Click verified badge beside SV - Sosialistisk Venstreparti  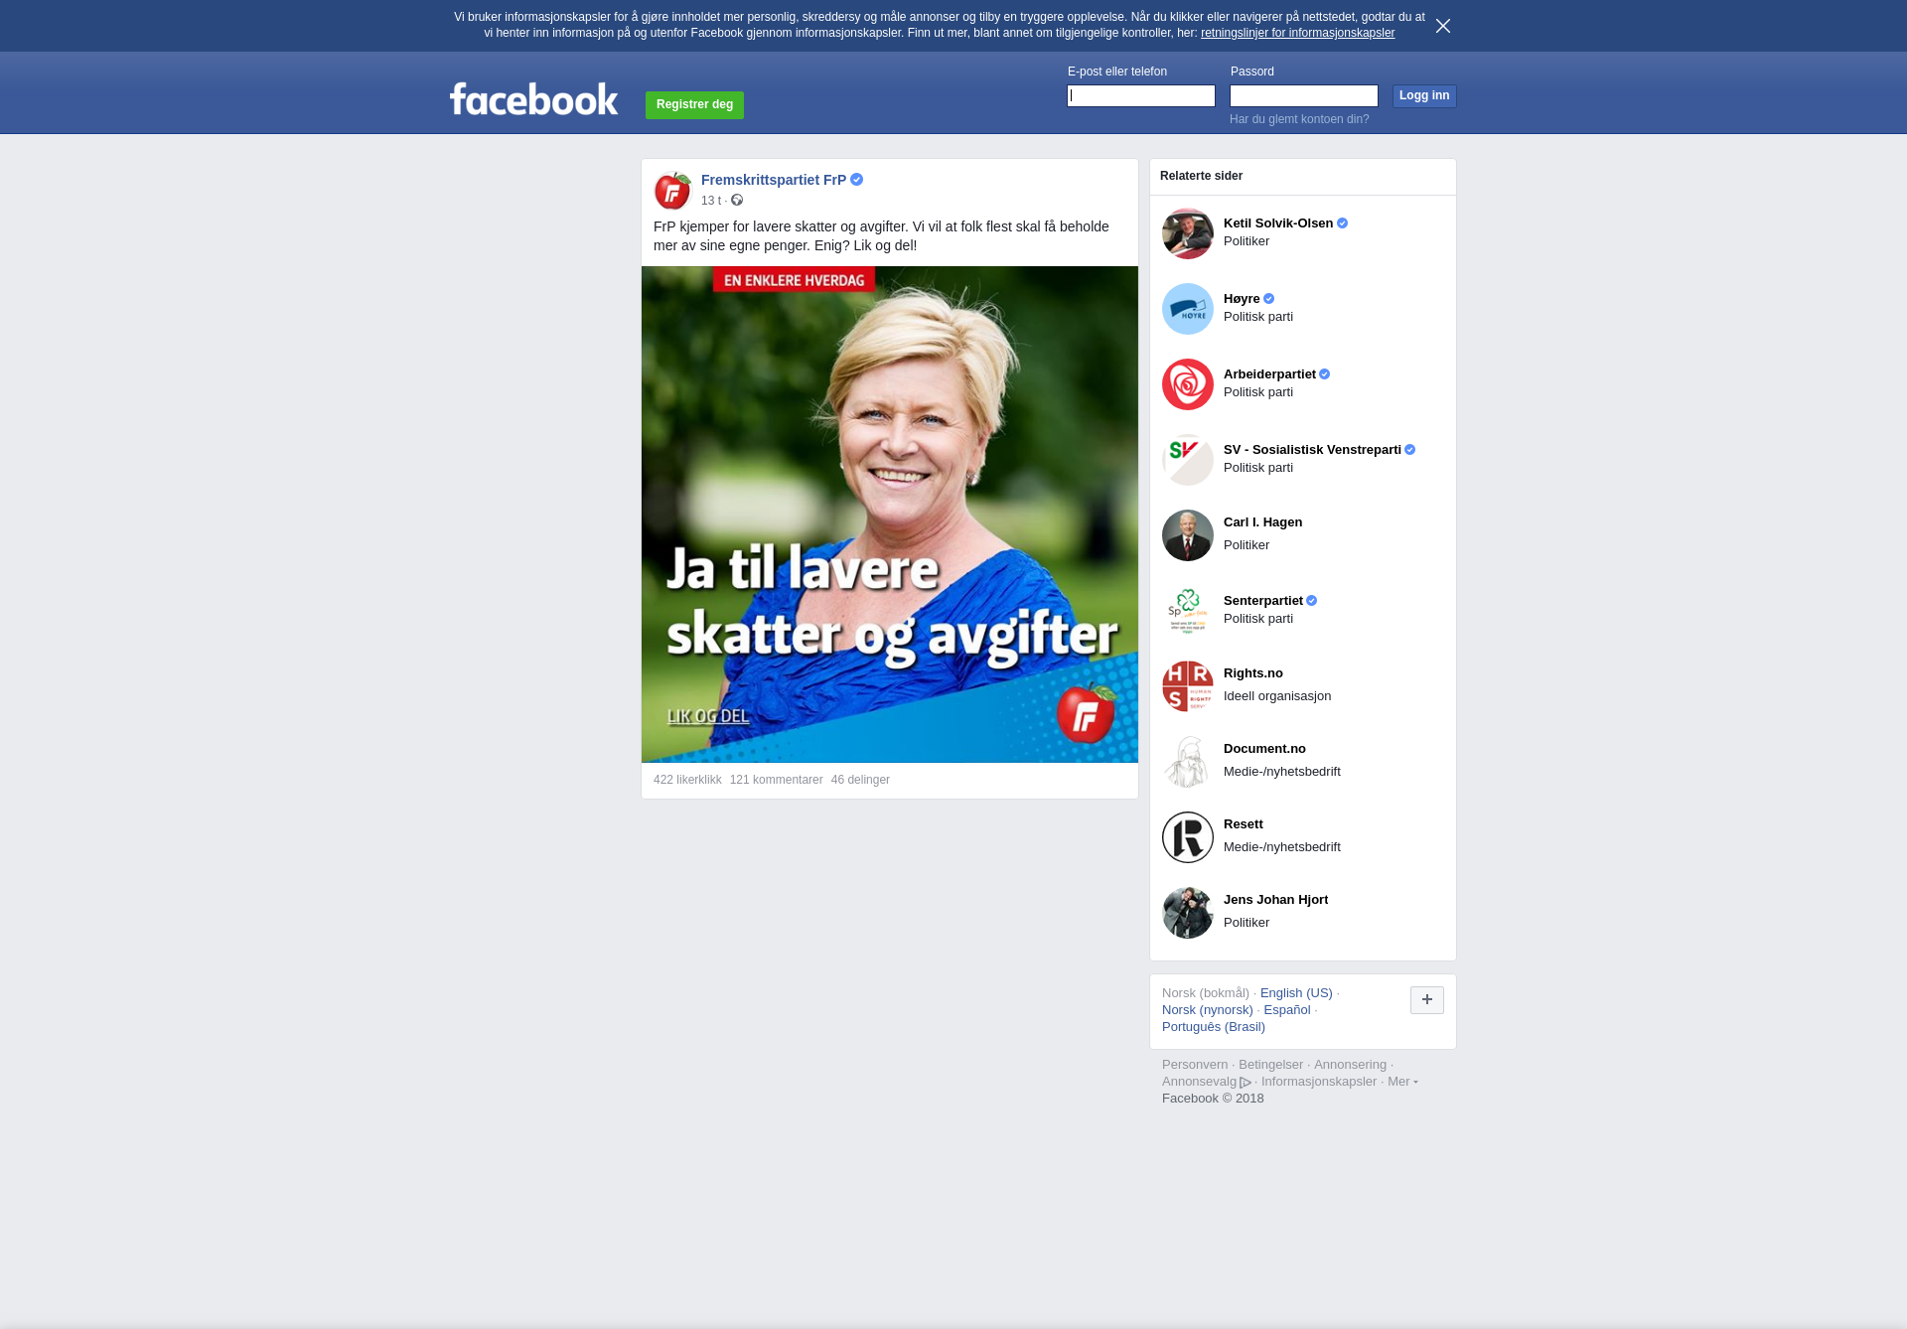pos(1409,450)
